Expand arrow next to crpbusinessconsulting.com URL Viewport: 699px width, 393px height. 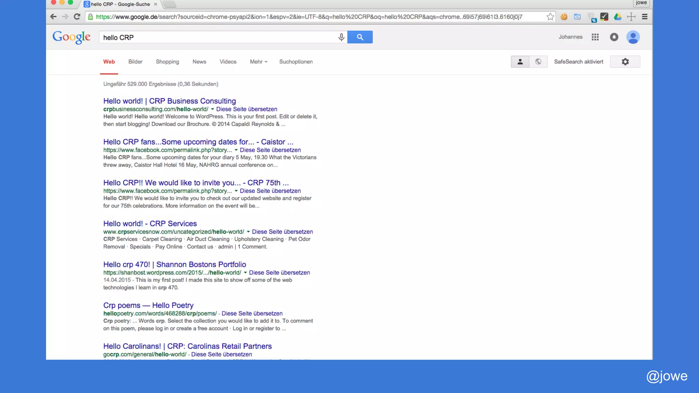tap(212, 109)
